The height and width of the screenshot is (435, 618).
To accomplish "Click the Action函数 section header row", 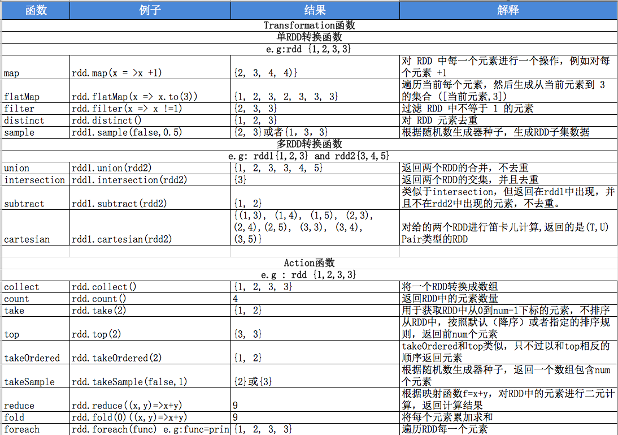I will pos(309,262).
